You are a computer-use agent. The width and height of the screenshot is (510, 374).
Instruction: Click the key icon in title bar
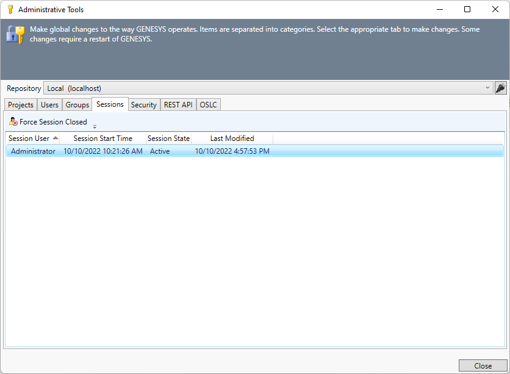[10, 10]
